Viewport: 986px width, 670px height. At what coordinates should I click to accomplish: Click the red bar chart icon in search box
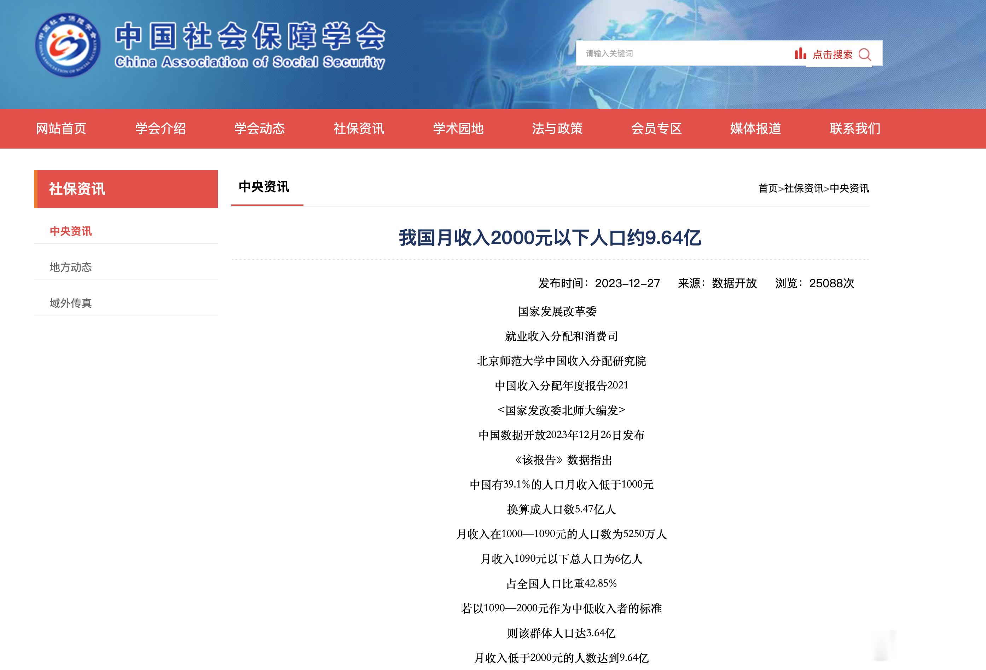[x=800, y=53]
